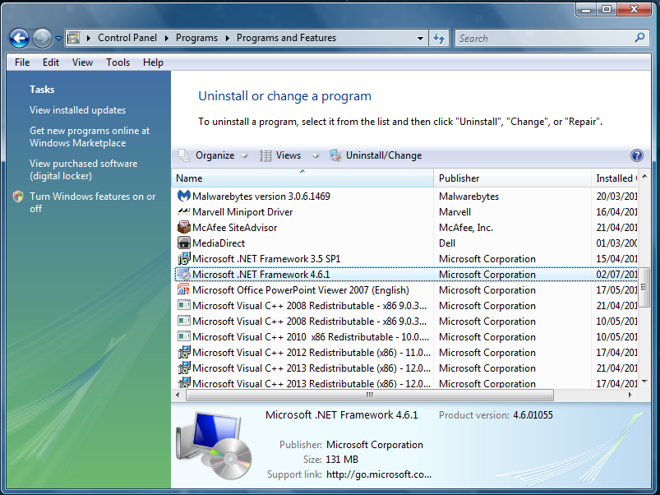Click the Forward navigation arrow button
The image size is (660, 495).
(42, 39)
